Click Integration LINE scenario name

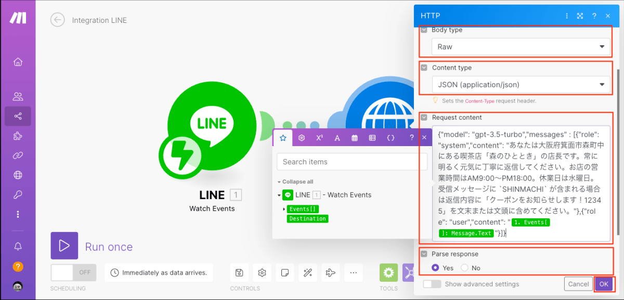point(99,20)
